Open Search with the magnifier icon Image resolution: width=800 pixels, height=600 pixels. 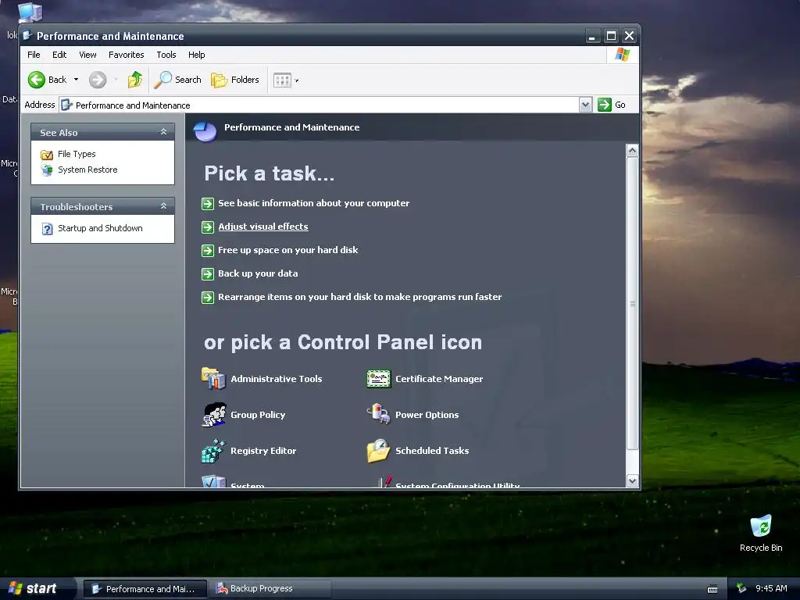[162, 80]
